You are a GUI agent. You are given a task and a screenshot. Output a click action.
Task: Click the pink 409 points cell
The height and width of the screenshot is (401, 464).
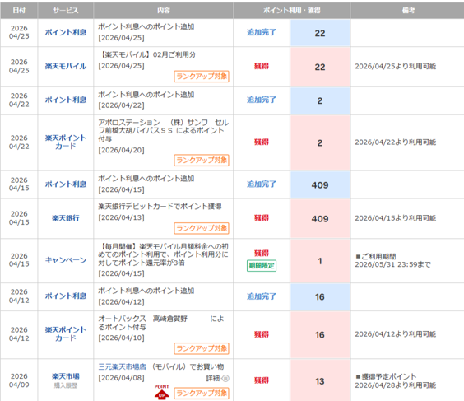(x=320, y=218)
